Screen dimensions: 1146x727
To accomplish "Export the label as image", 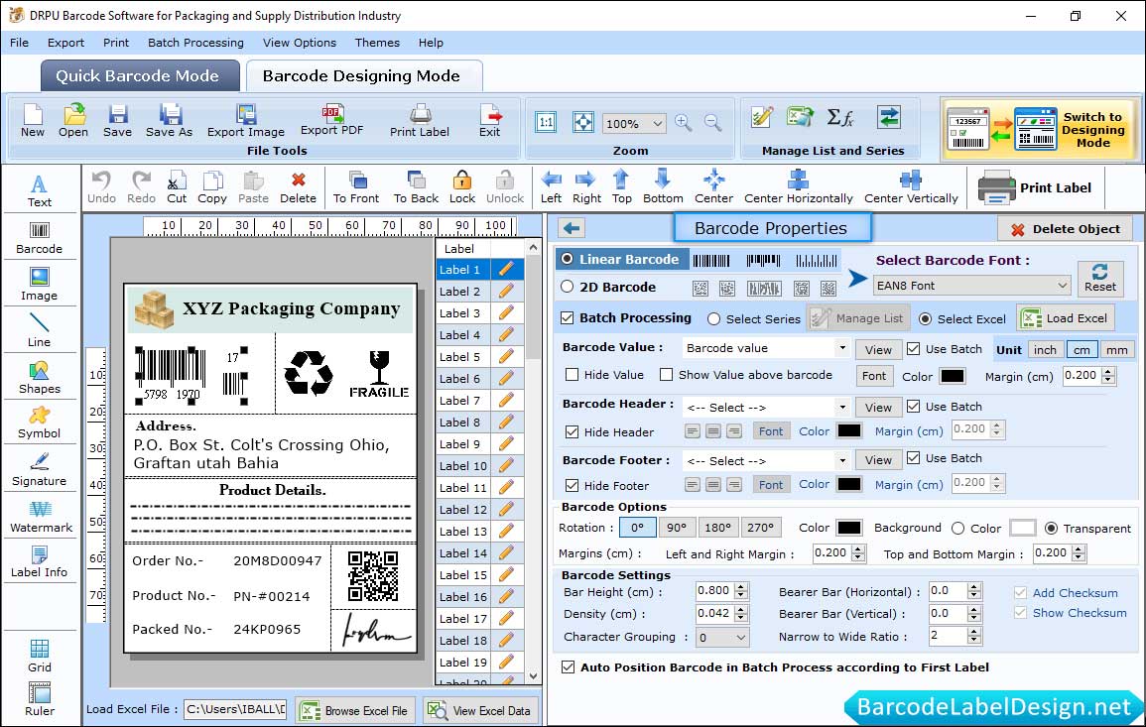I will tap(246, 121).
